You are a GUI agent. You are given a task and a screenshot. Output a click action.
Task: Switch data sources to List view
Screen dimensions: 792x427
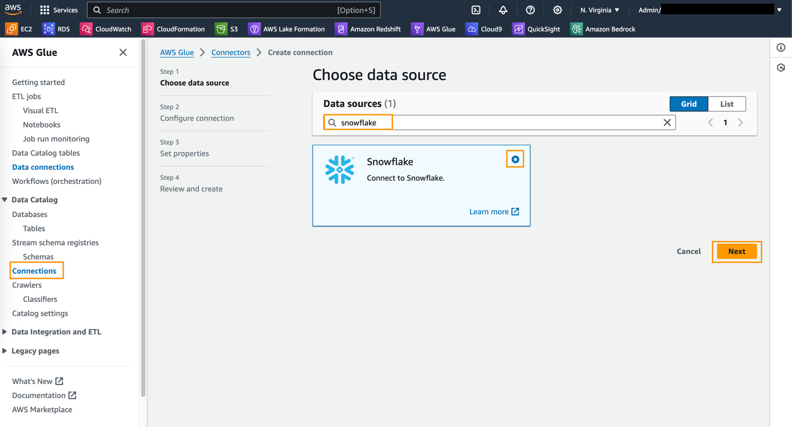click(x=727, y=104)
